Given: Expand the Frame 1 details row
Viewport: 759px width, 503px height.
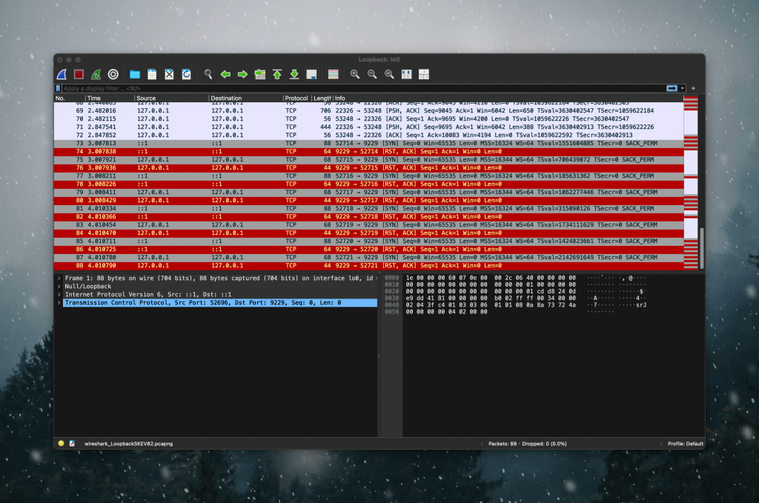Looking at the screenshot, I should [59, 278].
